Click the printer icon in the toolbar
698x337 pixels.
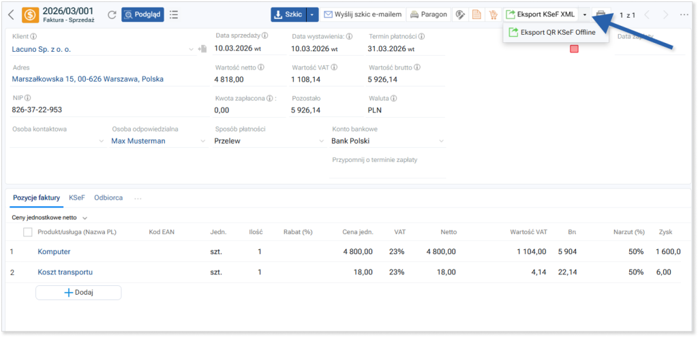pos(600,14)
